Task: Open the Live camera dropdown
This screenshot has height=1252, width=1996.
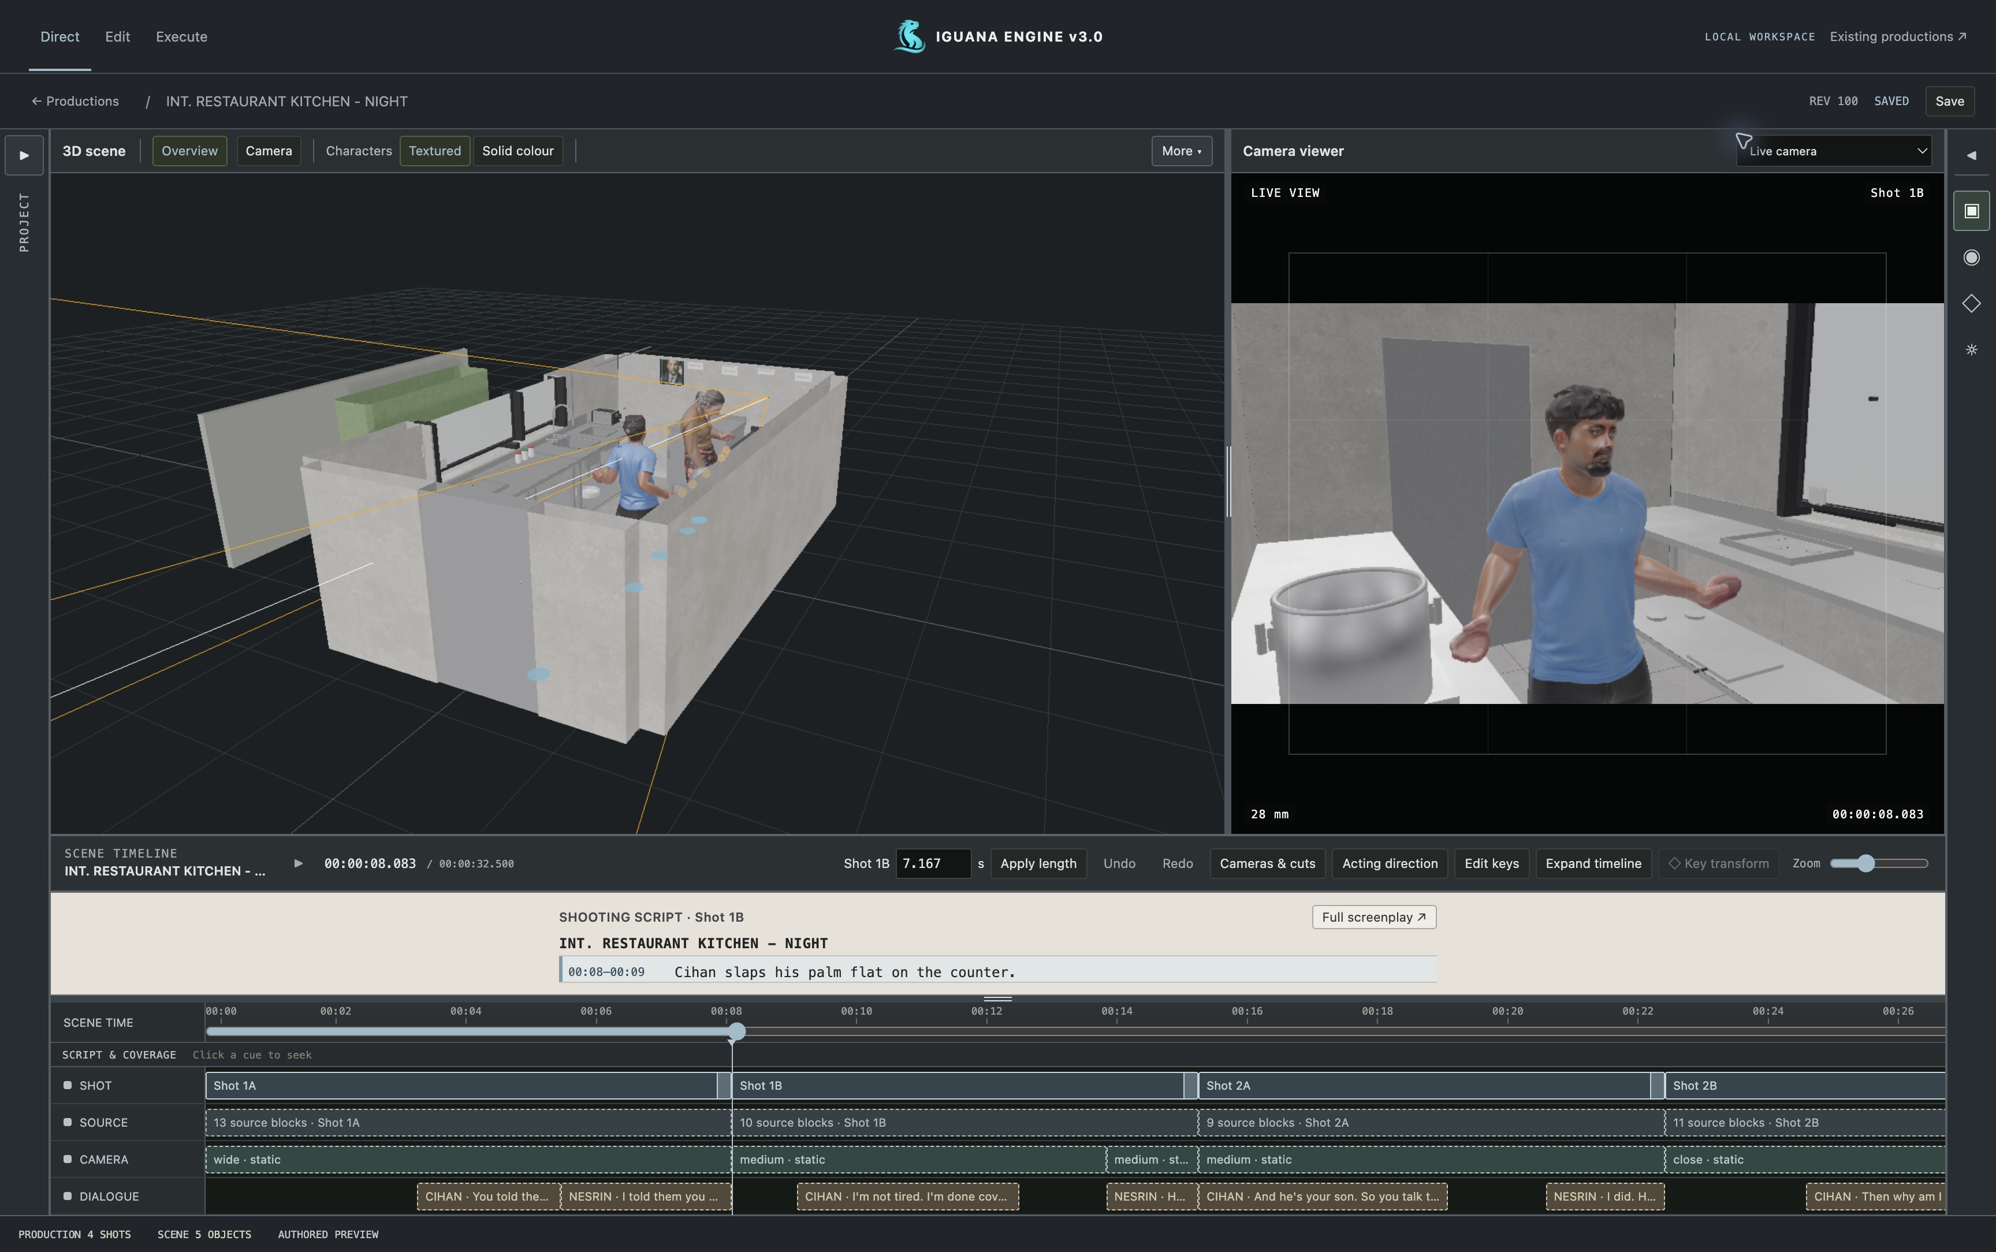Action: (x=1834, y=151)
